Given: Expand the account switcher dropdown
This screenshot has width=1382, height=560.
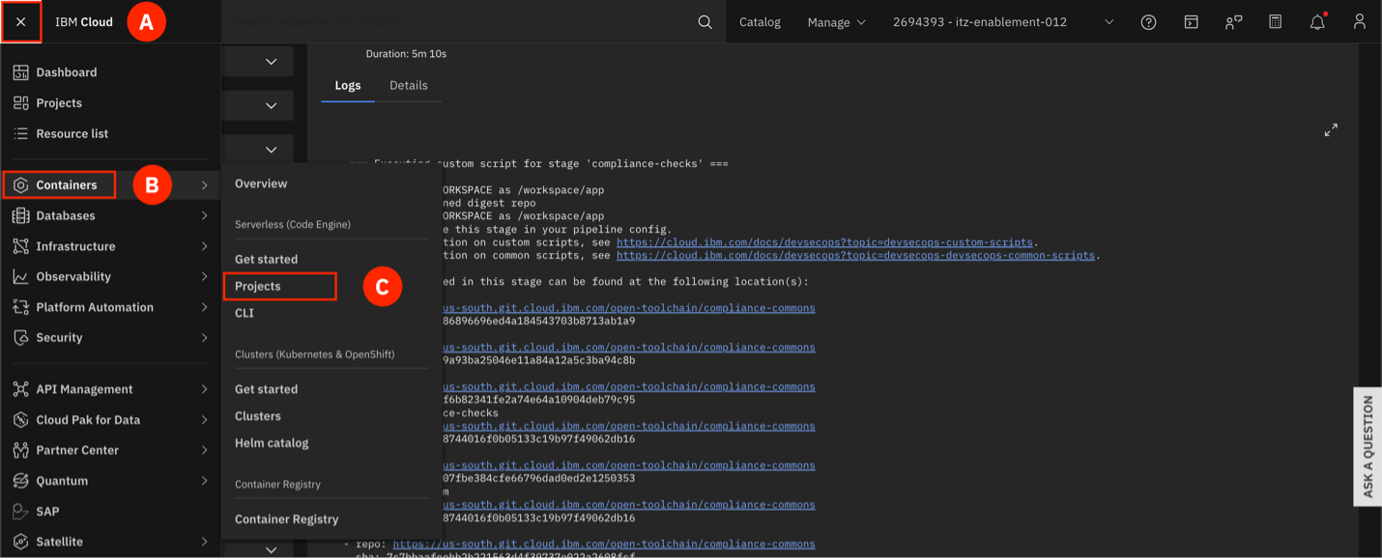Looking at the screenshot, I should pos(1108,22).
